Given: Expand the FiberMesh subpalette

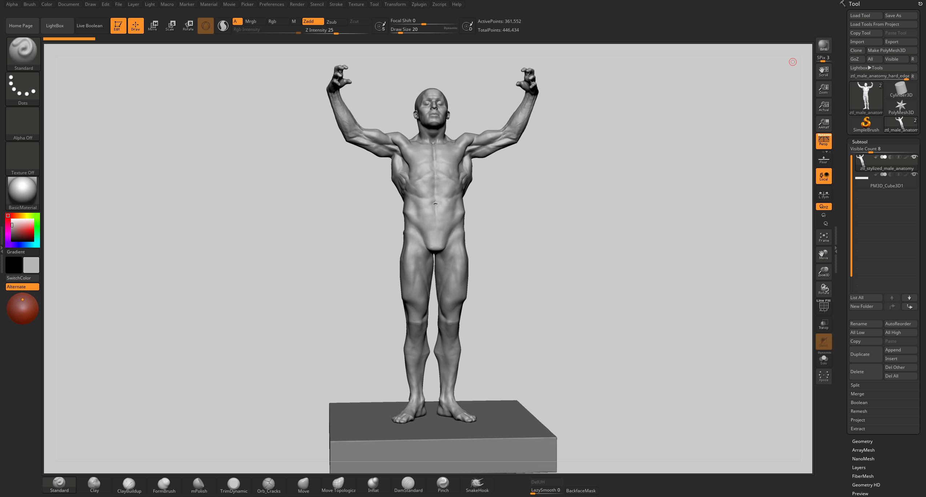Looking at the screenshot, I should point(863,476).
